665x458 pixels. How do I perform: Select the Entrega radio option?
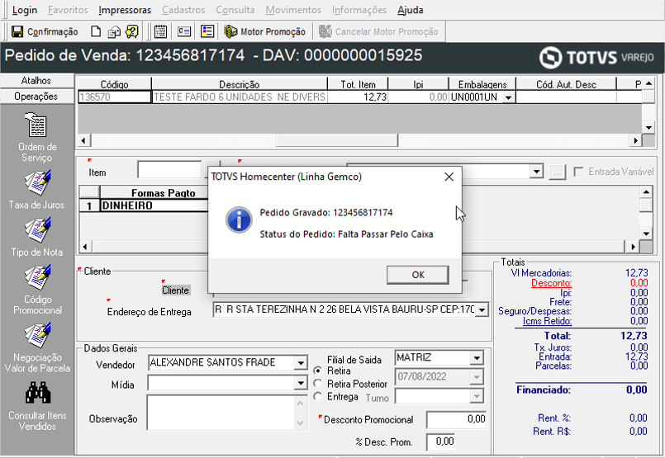(x=318, y=397)
